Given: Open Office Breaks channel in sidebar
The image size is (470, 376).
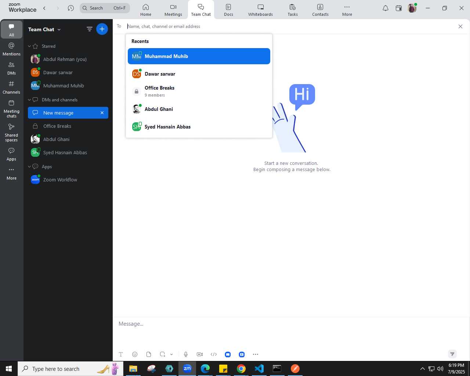Looking at the screenshot, I should click(x=68, y=126).
